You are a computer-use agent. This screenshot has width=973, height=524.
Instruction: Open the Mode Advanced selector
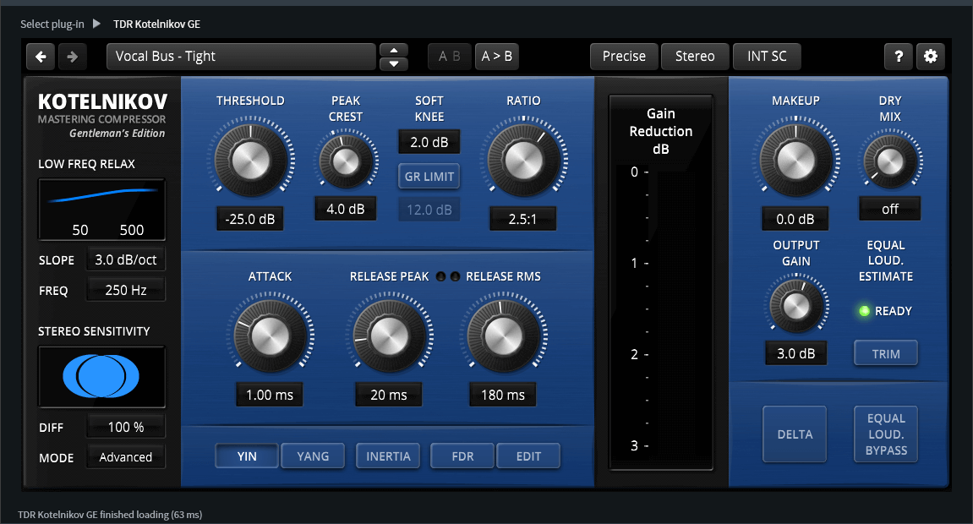coord(126,457)
